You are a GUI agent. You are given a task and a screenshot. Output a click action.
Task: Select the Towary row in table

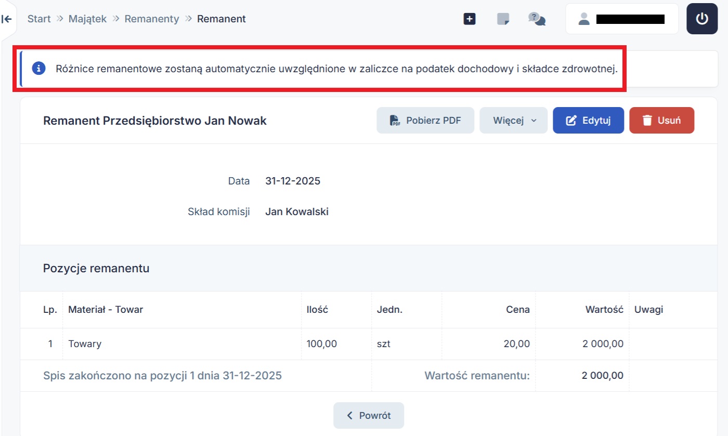85,343
